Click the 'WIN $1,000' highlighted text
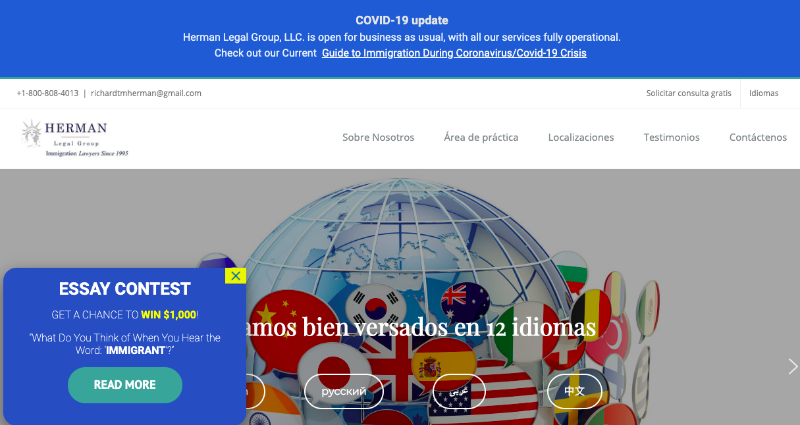This screenshot has height=425, width=800. 169,314
